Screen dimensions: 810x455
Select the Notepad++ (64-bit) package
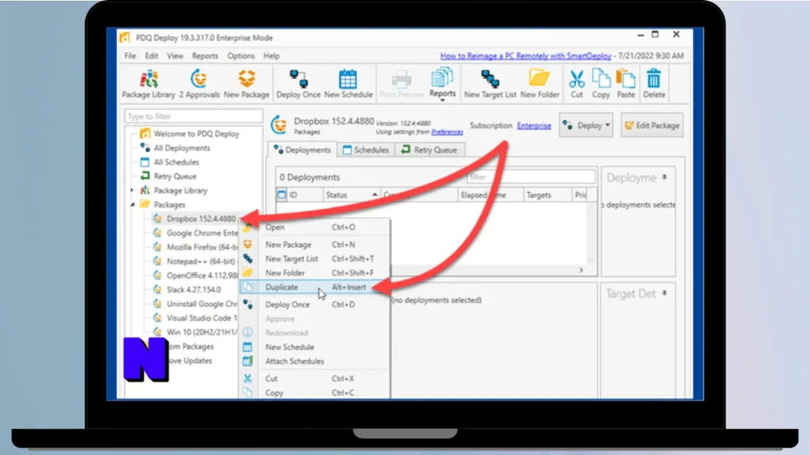200,261
